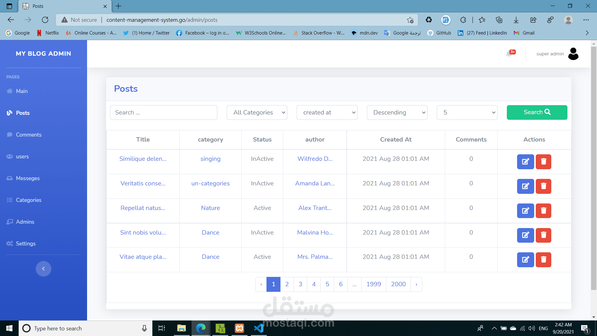Click the super admin avatar icon

573,54
